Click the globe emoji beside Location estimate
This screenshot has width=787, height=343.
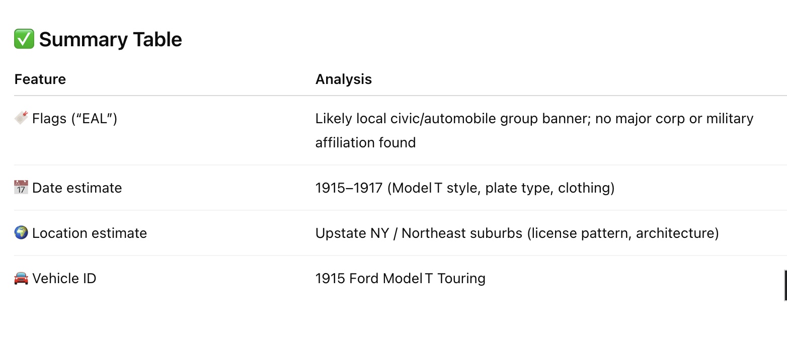pyautogui.click(x=21, y=233)
